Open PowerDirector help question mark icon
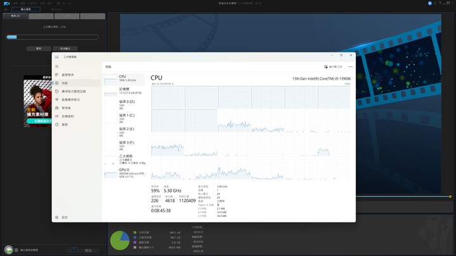This screenshot has width=456, height=256. [440, 3]
